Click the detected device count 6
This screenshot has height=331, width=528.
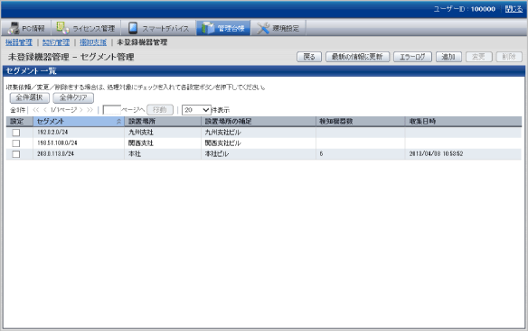click(321, 154)
